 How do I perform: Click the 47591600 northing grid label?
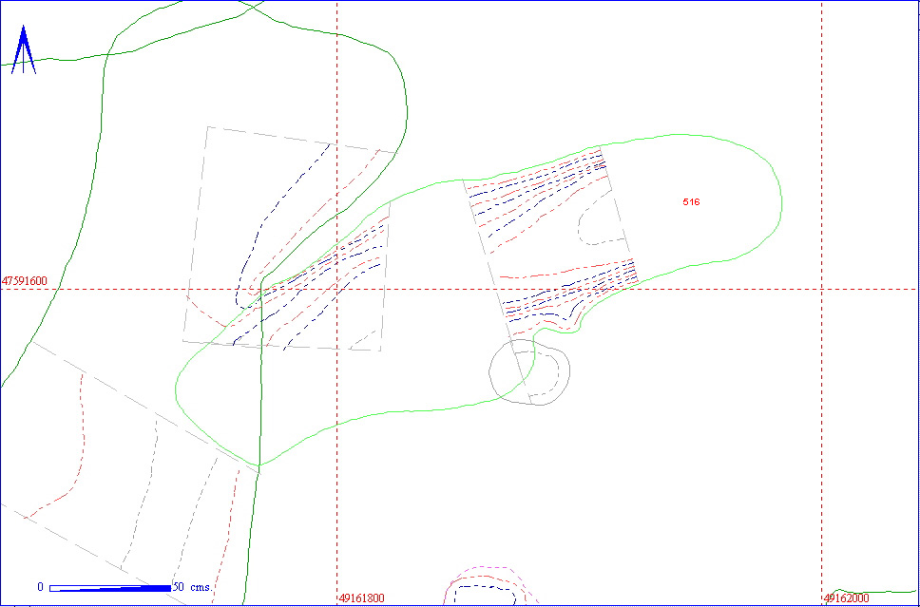tap(25, 281)
